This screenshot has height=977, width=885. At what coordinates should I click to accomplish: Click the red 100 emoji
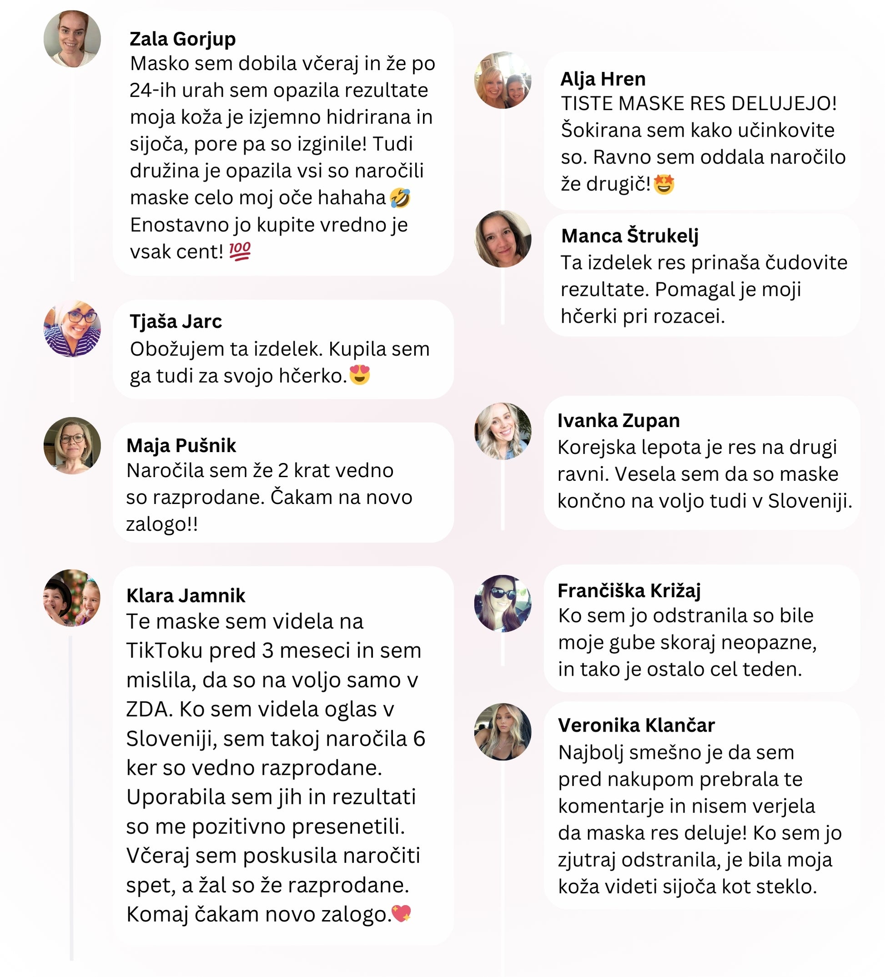point(240,251)
